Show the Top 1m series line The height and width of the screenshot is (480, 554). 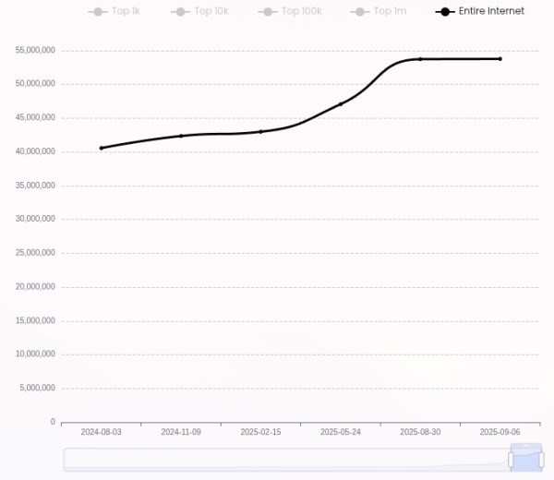pos(379,11)
